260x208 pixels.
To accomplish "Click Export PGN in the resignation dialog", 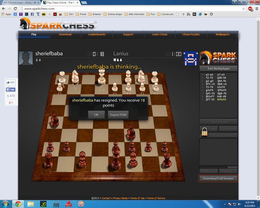I will point(118,115).
